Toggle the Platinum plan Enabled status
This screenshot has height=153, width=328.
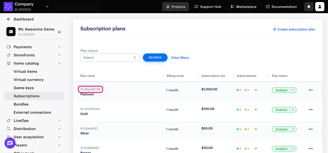[x=284, y=90]
